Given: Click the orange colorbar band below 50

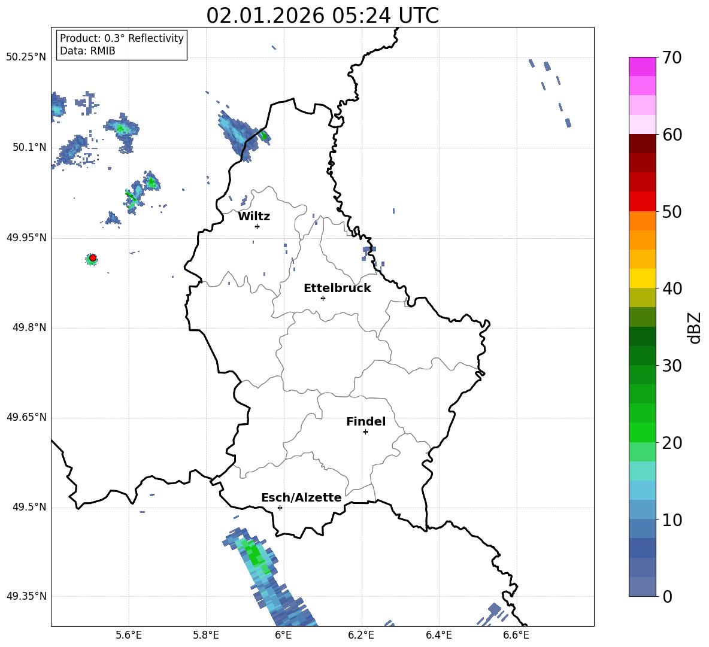Looking at the screenshot, I should [642, 220].
